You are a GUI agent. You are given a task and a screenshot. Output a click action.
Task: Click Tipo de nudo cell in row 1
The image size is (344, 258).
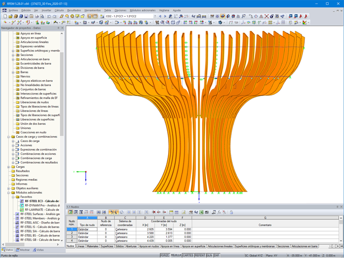87,229
